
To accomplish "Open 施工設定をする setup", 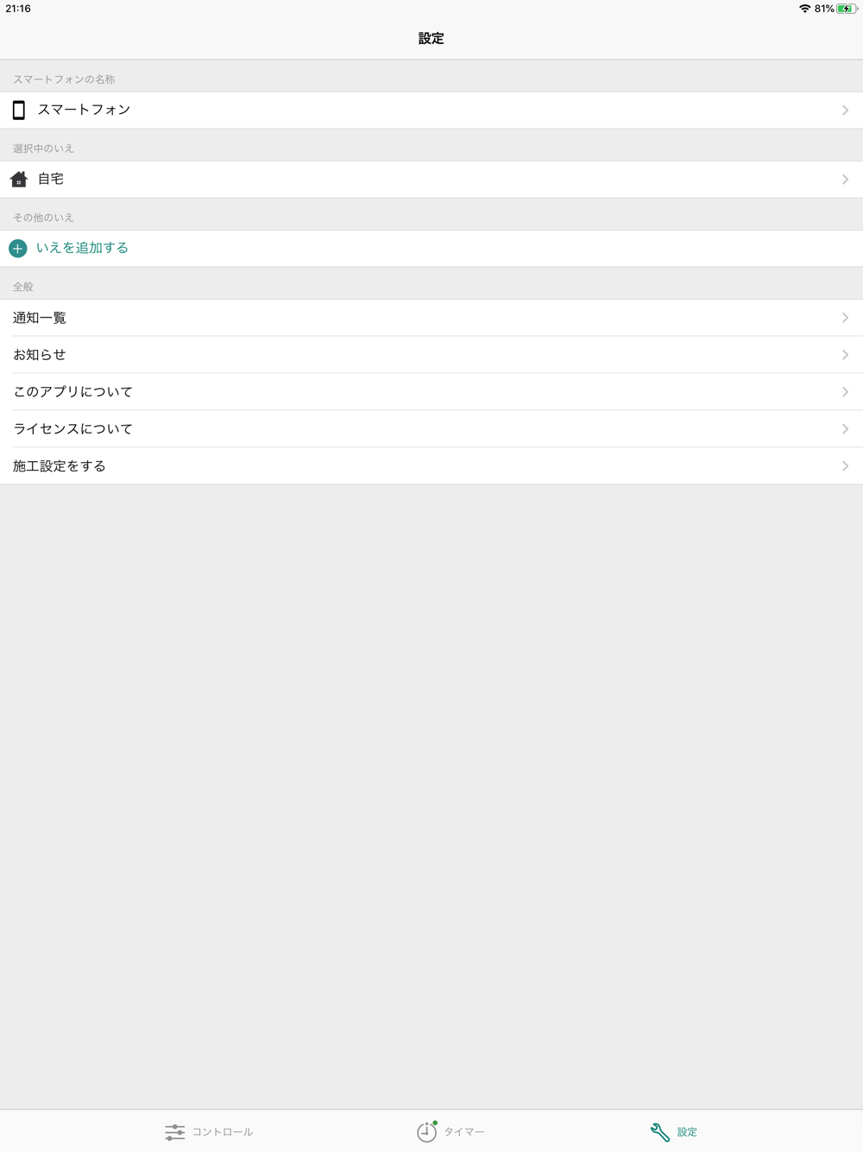I will pos(431,466).
